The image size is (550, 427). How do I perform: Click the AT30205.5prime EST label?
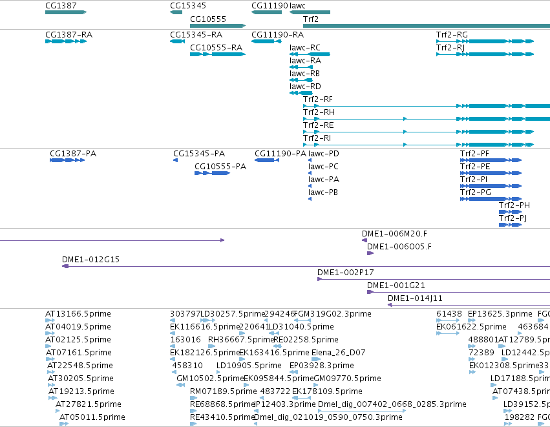pyautogui.click(x=81, y=379)
